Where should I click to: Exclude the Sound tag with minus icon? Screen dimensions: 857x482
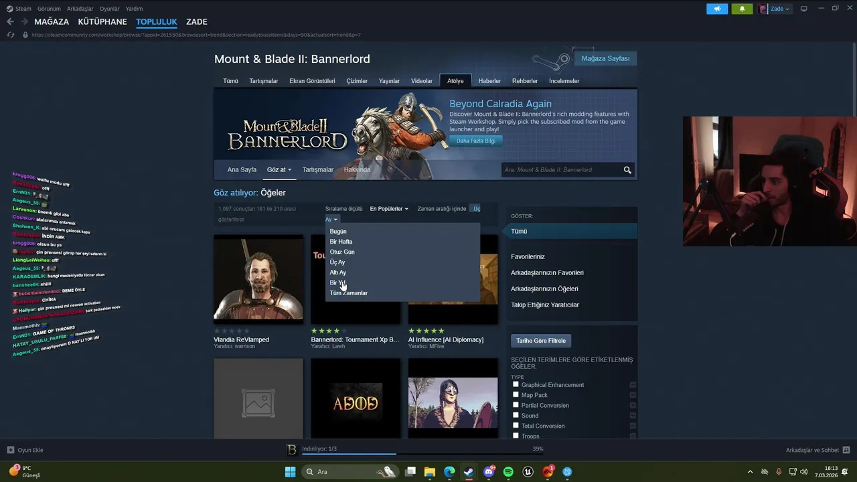(x=633, y=416)
